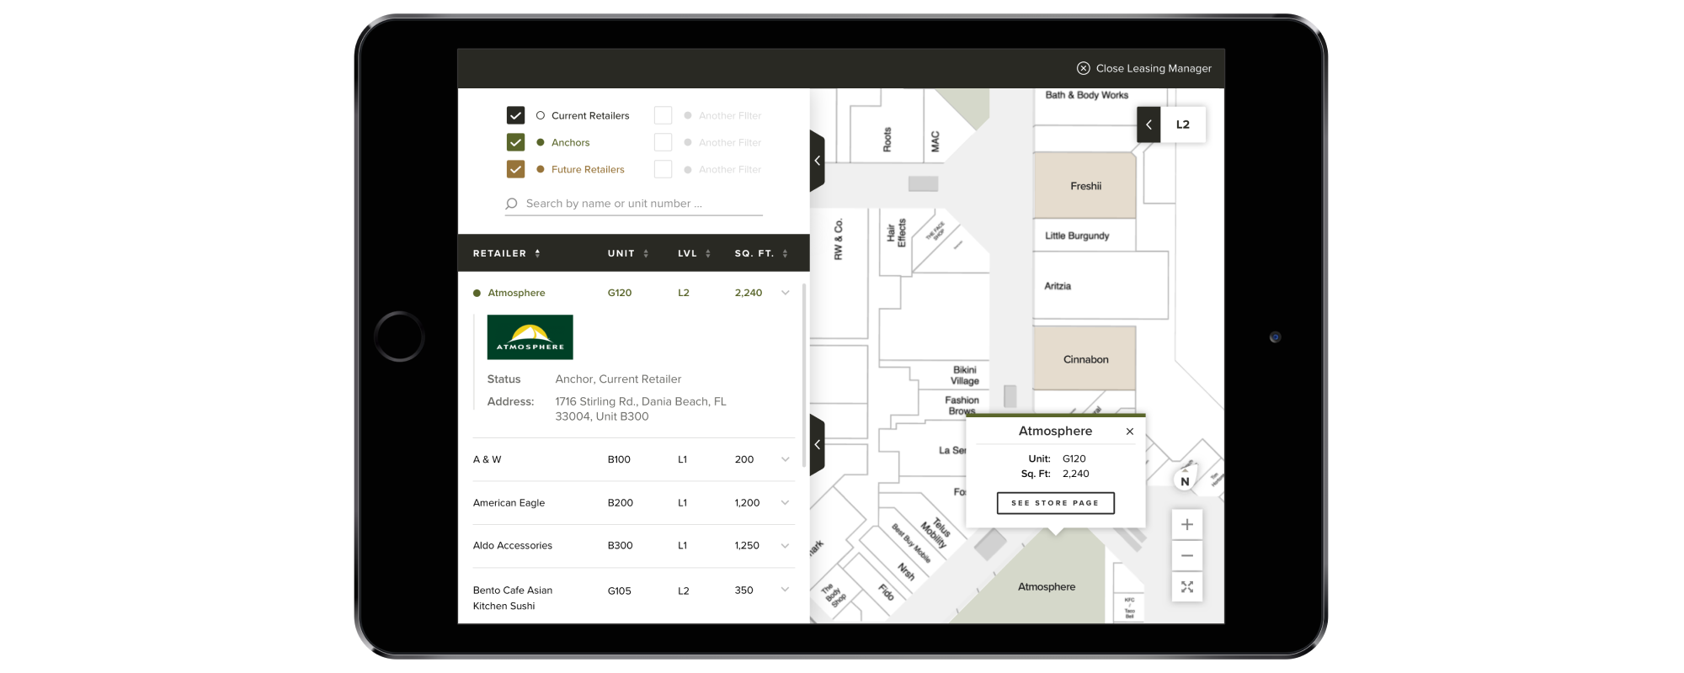Select Bikini Village on the map
The width and height of the screenshot is (1684, 673).
tap(965, 375)
